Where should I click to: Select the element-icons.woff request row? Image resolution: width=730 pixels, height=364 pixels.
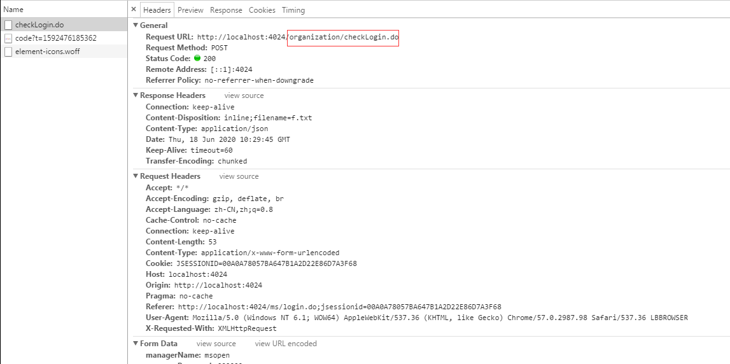click(48, 52)
